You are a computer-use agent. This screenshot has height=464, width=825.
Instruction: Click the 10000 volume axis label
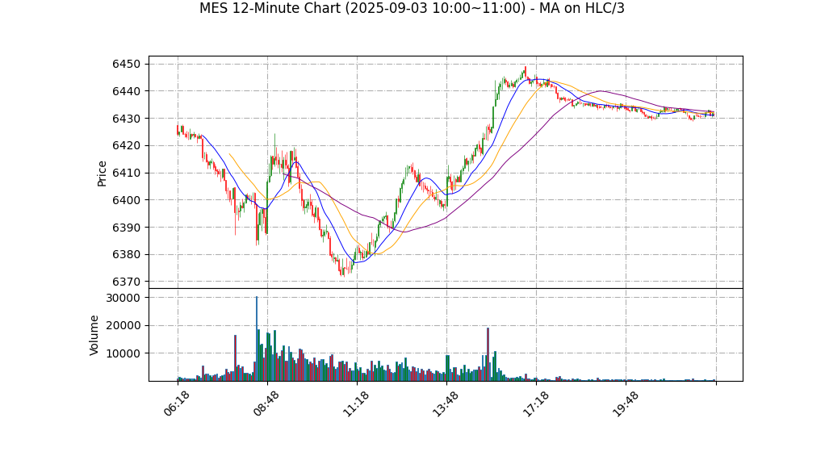(124, 353)
